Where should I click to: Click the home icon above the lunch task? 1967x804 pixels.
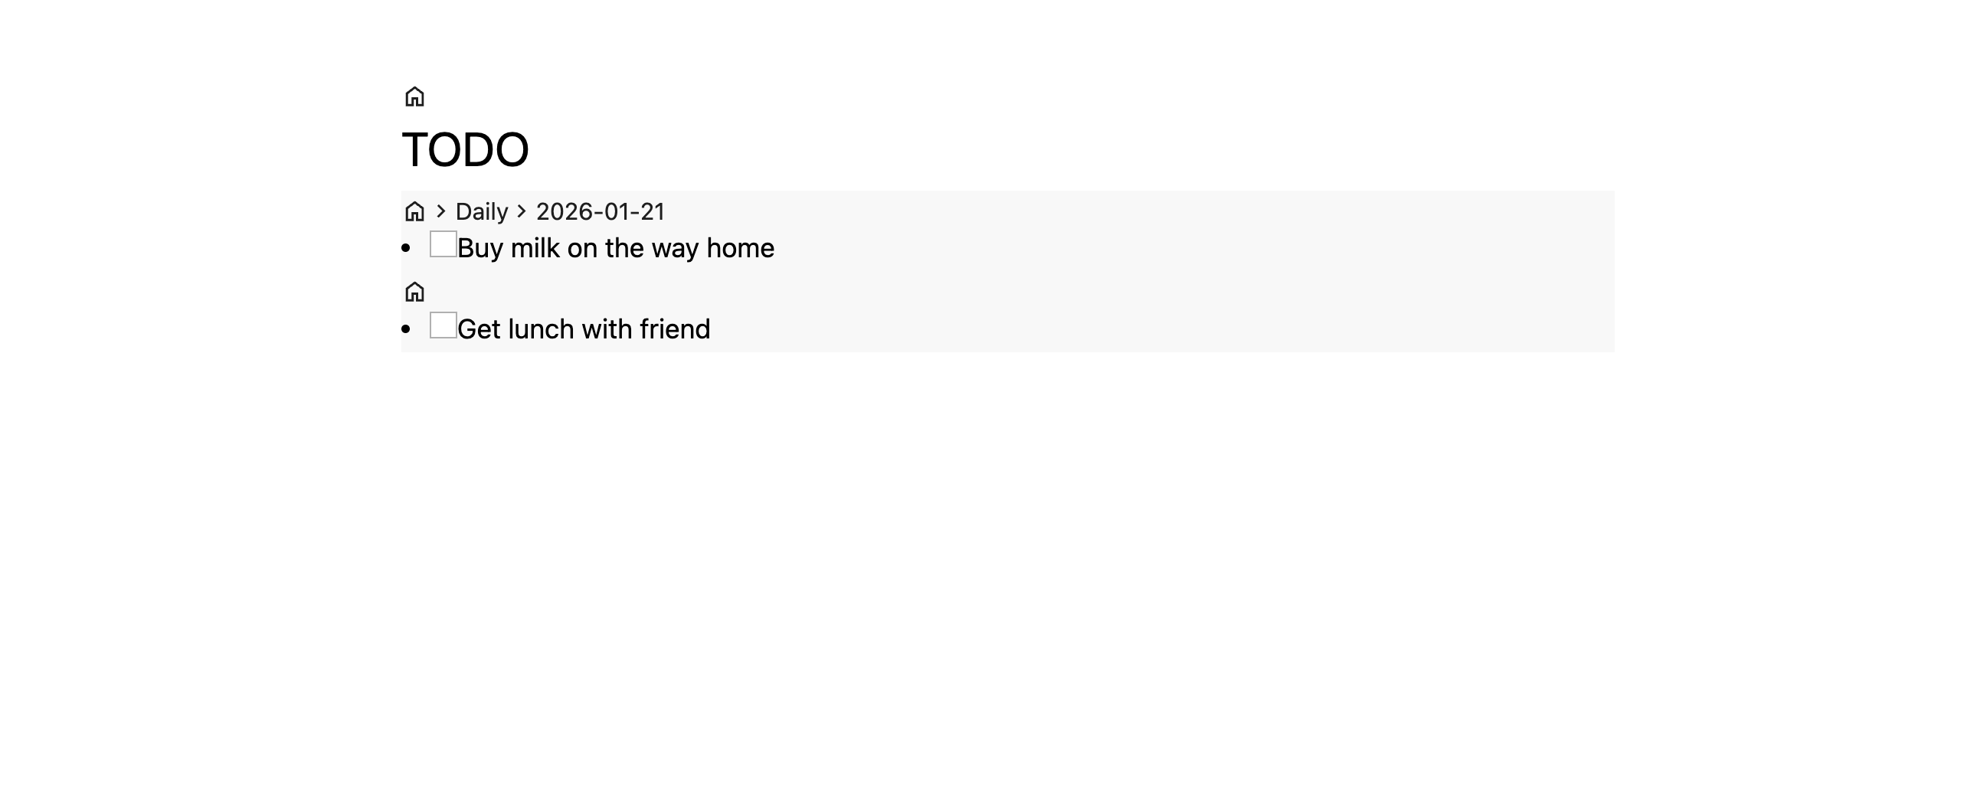tap(414, 293)
